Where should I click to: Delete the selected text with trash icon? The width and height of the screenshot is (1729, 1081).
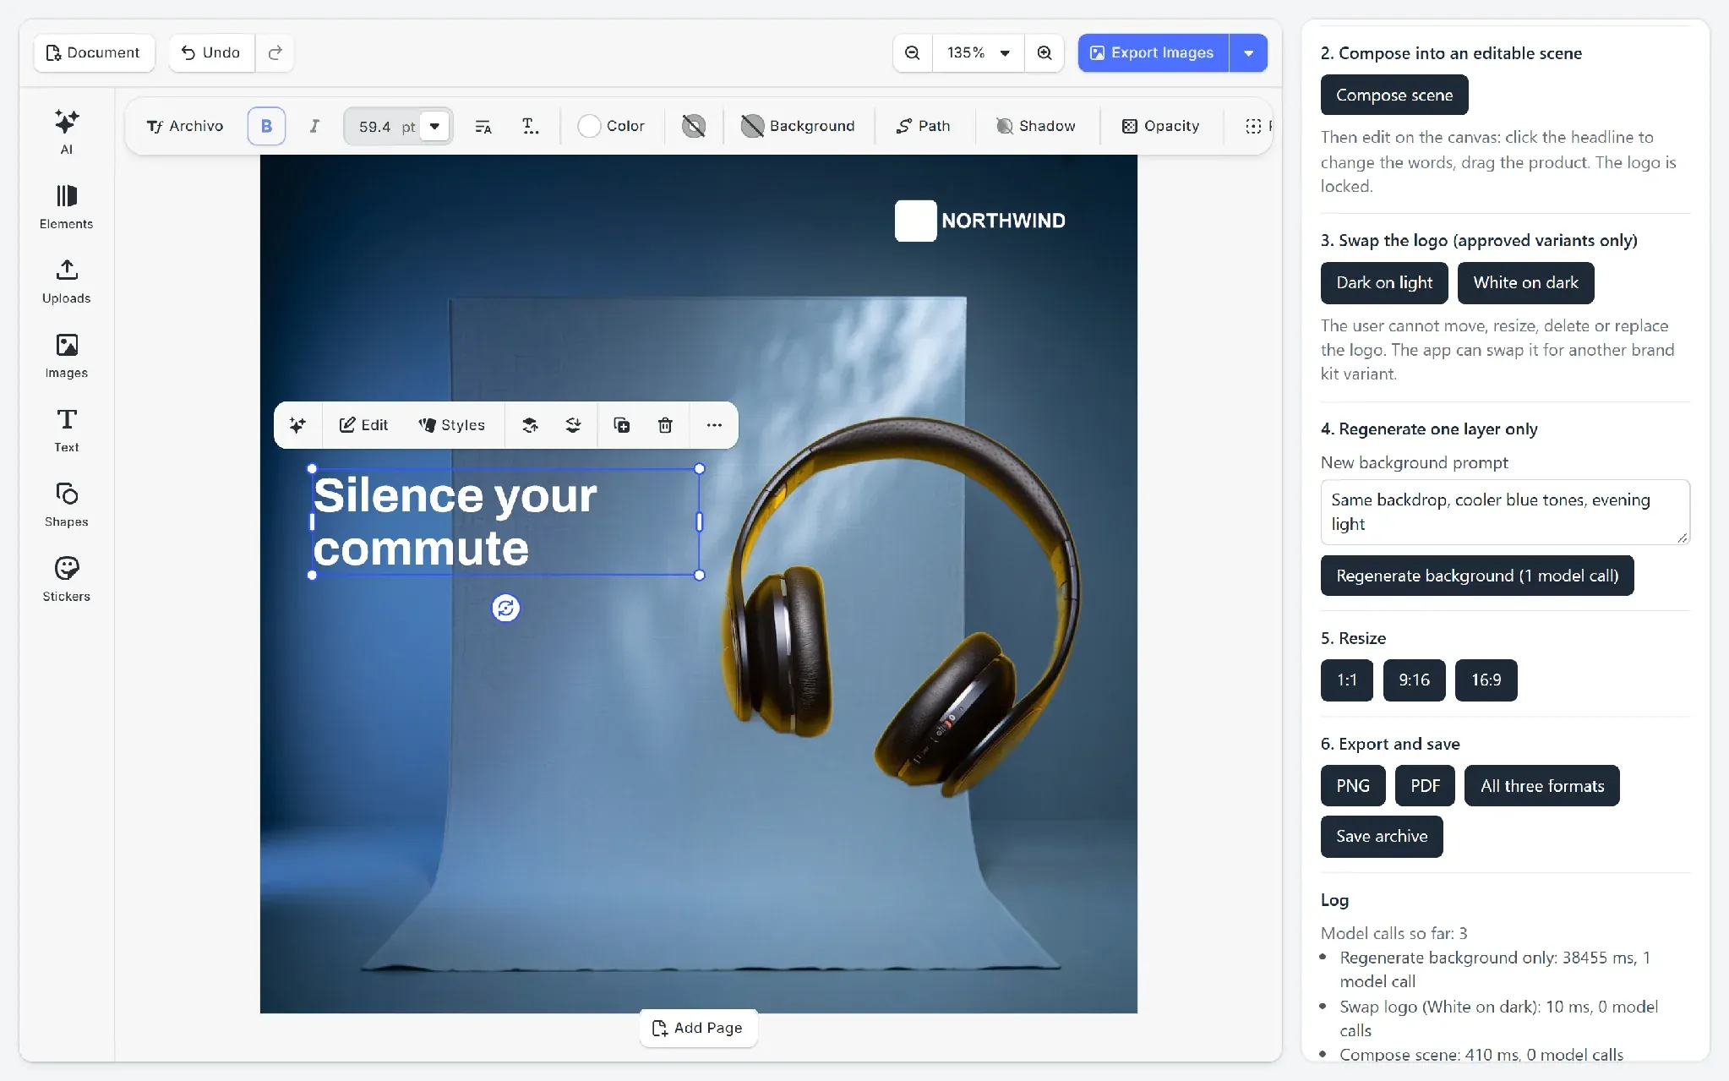665,425
